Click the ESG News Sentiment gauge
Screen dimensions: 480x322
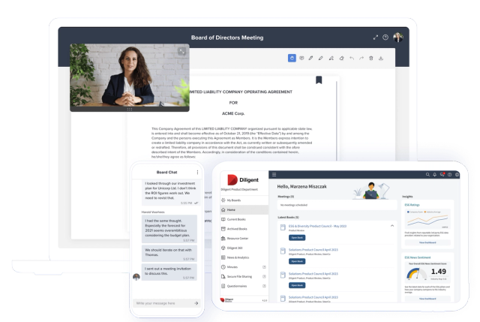[x=417, y=274]
